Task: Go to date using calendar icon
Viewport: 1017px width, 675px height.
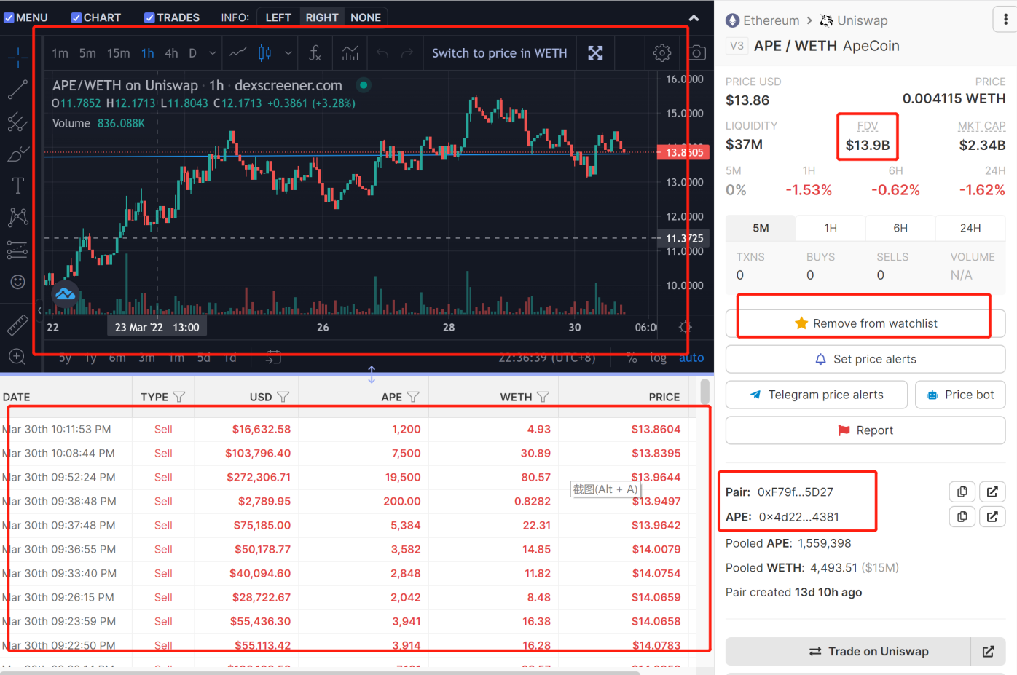Action: (273, 358)
